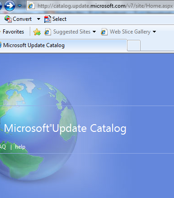174x198 pixels.
Task: Click the Select PDF page icon
Action: pos(47,19)
